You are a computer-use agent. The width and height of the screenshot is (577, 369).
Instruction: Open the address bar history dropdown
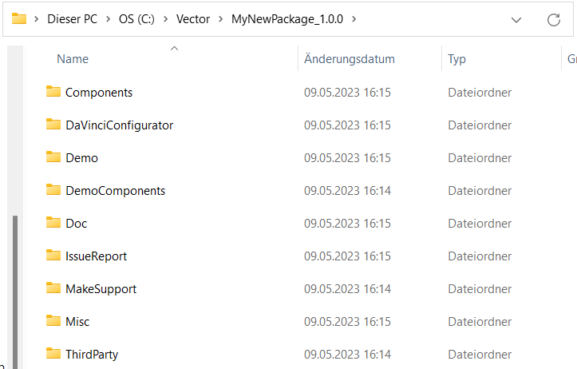click(516, 20)
